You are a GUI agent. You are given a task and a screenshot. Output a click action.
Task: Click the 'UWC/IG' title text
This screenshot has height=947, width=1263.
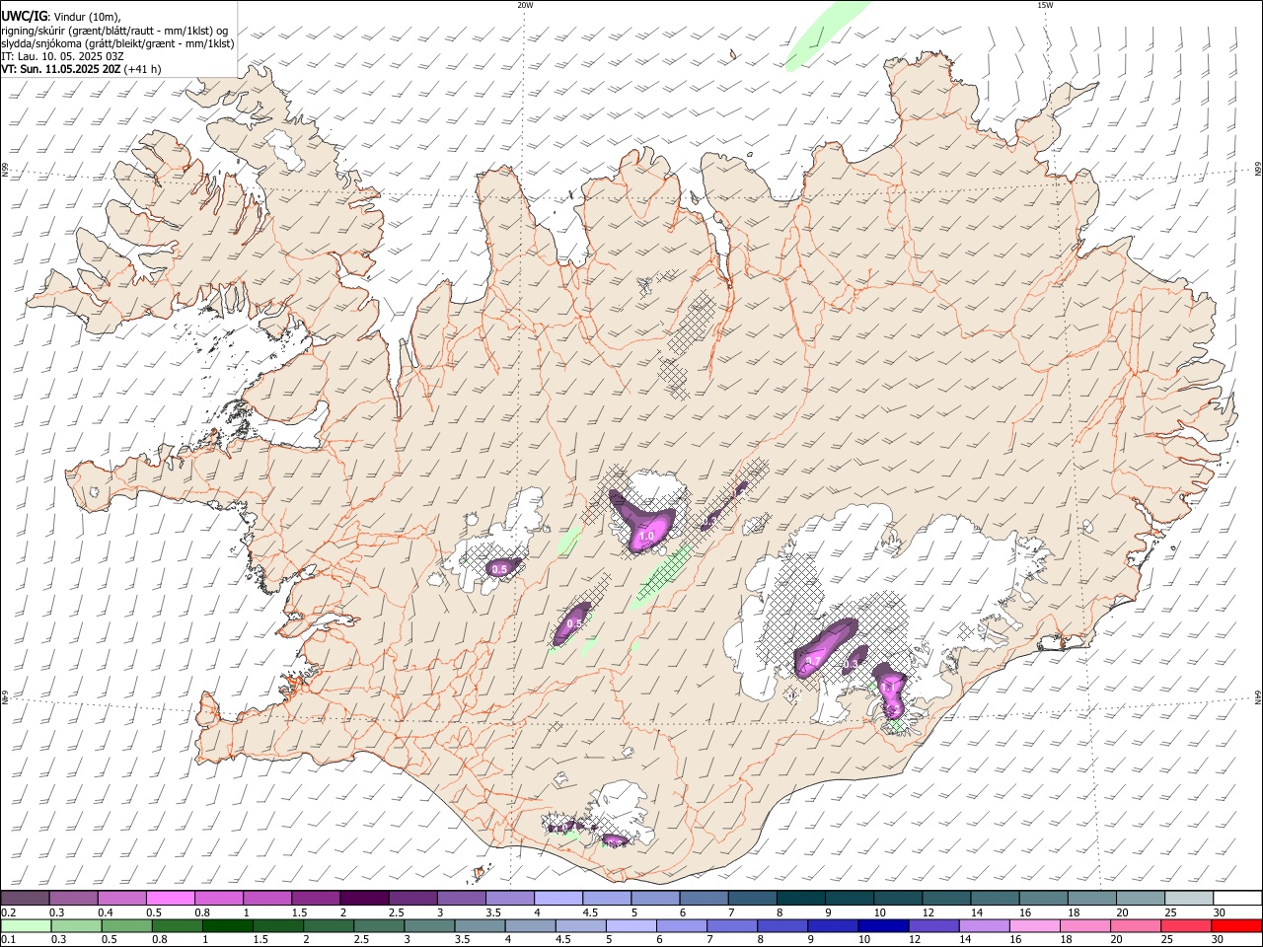click(x=23, y=16)
